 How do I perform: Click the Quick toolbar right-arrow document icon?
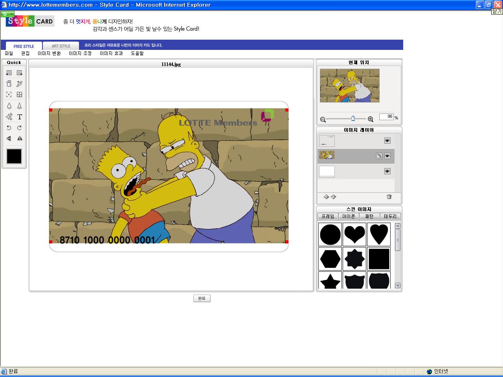(19, 73)
